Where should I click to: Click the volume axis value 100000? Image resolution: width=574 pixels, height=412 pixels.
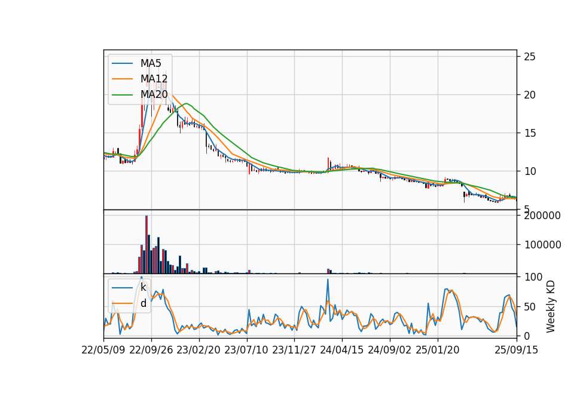coord(542,245)
